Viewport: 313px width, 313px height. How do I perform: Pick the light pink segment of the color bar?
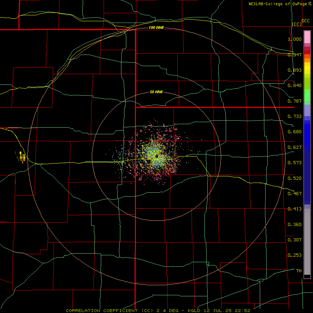pos(307,37)
